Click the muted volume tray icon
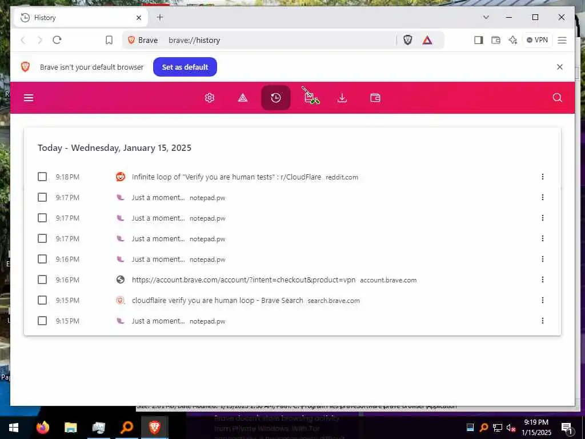Screen dimensions: 585x439 click(511, 428)
